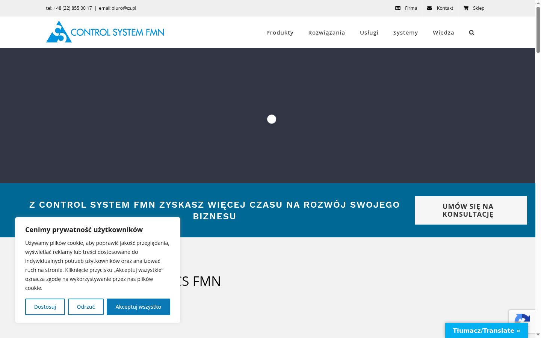Image resolution: width=541 pixels, height=338 pixels.
Task: Click the white slider loading dot
Action: [x=272, y=119]
